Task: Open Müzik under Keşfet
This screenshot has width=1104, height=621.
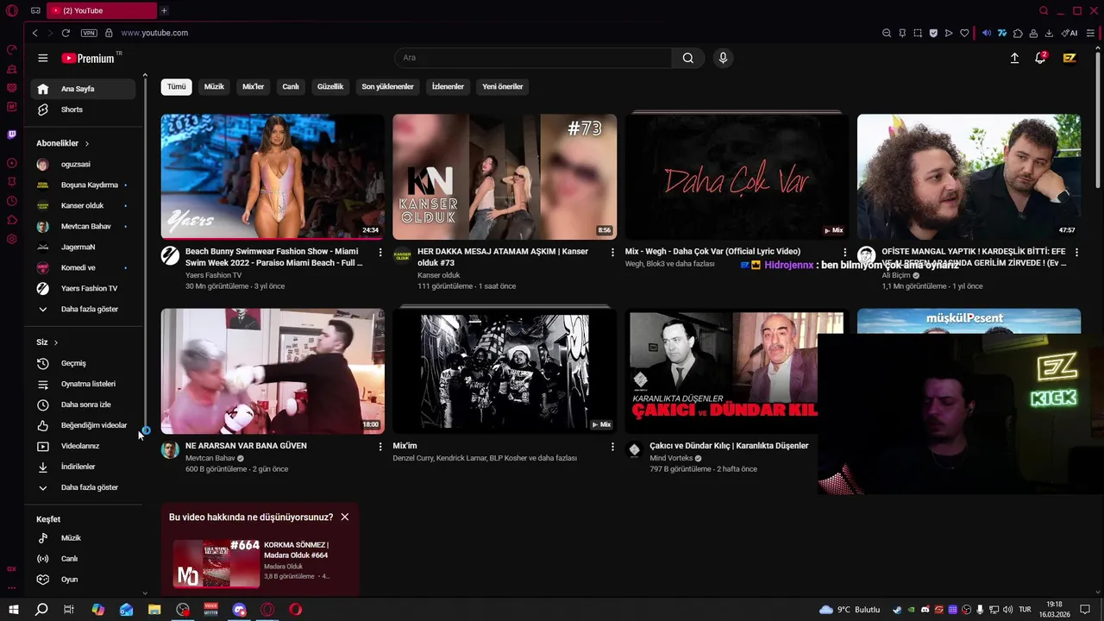Action: click(83, 538)
